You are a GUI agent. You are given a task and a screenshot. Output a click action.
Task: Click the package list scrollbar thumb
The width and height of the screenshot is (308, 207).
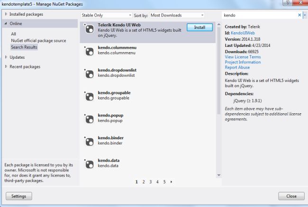coord(219,71)
